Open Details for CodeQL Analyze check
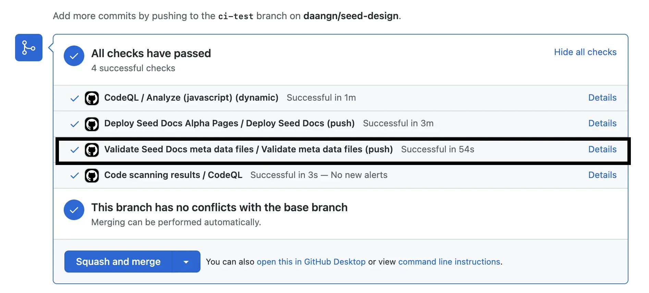The height and width of the screenshot is (293, 649). point(602,98)
